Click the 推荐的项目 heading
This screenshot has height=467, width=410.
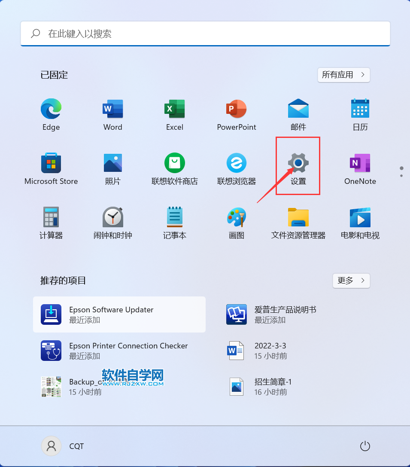pyautogui.click(x=63, y=281)
